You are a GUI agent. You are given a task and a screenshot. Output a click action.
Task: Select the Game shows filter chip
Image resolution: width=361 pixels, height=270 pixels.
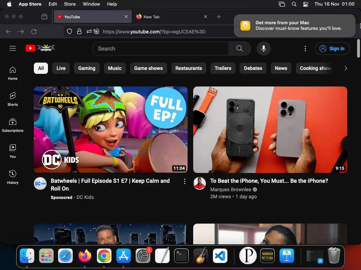tap(148, 68)
